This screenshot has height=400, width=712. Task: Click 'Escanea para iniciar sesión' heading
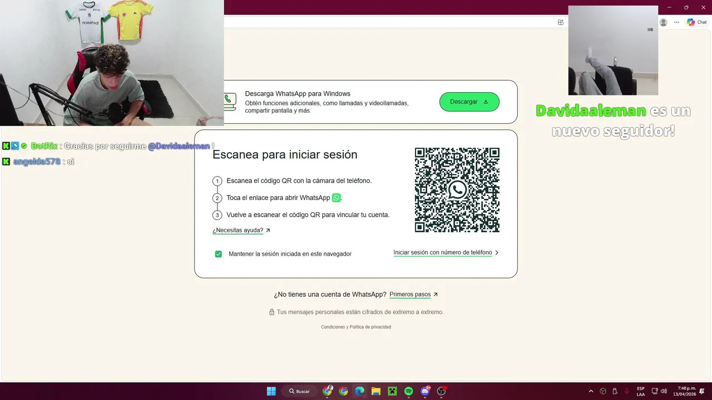click(285, 154)
